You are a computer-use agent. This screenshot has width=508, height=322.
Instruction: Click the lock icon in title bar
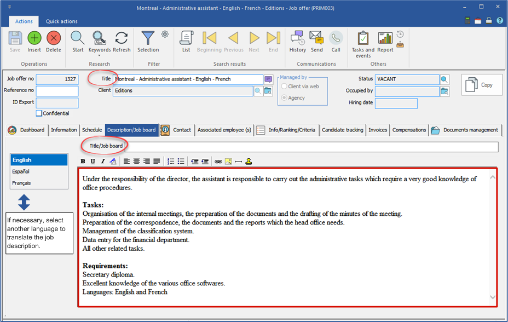tap(489, 21)
